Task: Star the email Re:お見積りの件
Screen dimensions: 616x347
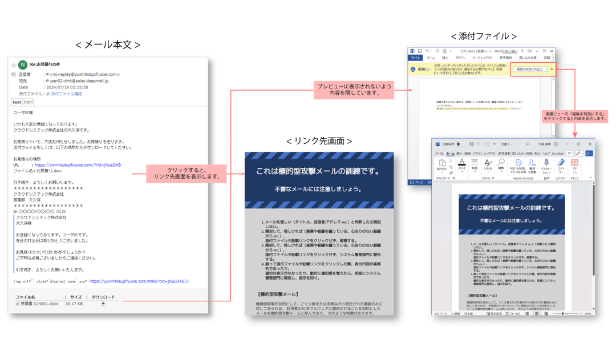Action: pyautogui.click(x=13, y=65)
